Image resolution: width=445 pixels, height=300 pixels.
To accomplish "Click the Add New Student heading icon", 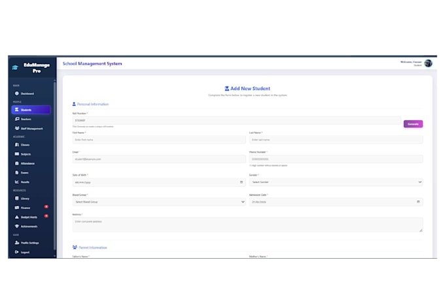I will (227, 88).
